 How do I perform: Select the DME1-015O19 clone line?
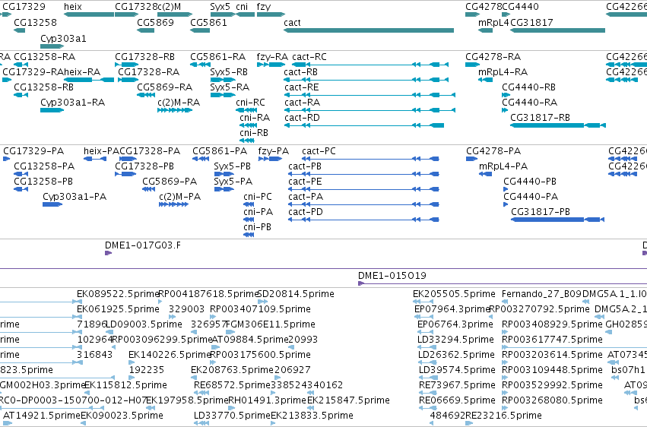(x=503, y=283)
